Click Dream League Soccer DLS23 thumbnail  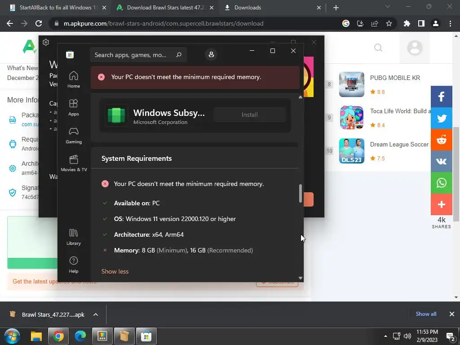[x=351, y=151]
